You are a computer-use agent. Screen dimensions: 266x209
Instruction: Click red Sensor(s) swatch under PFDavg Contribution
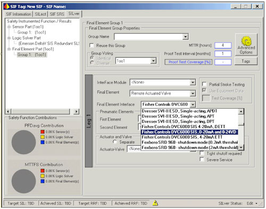tap(43, 132)
